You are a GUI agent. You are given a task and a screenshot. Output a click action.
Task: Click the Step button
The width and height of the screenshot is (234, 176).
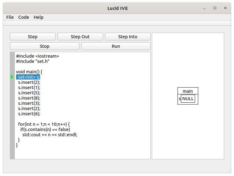[x=33, y=37]
